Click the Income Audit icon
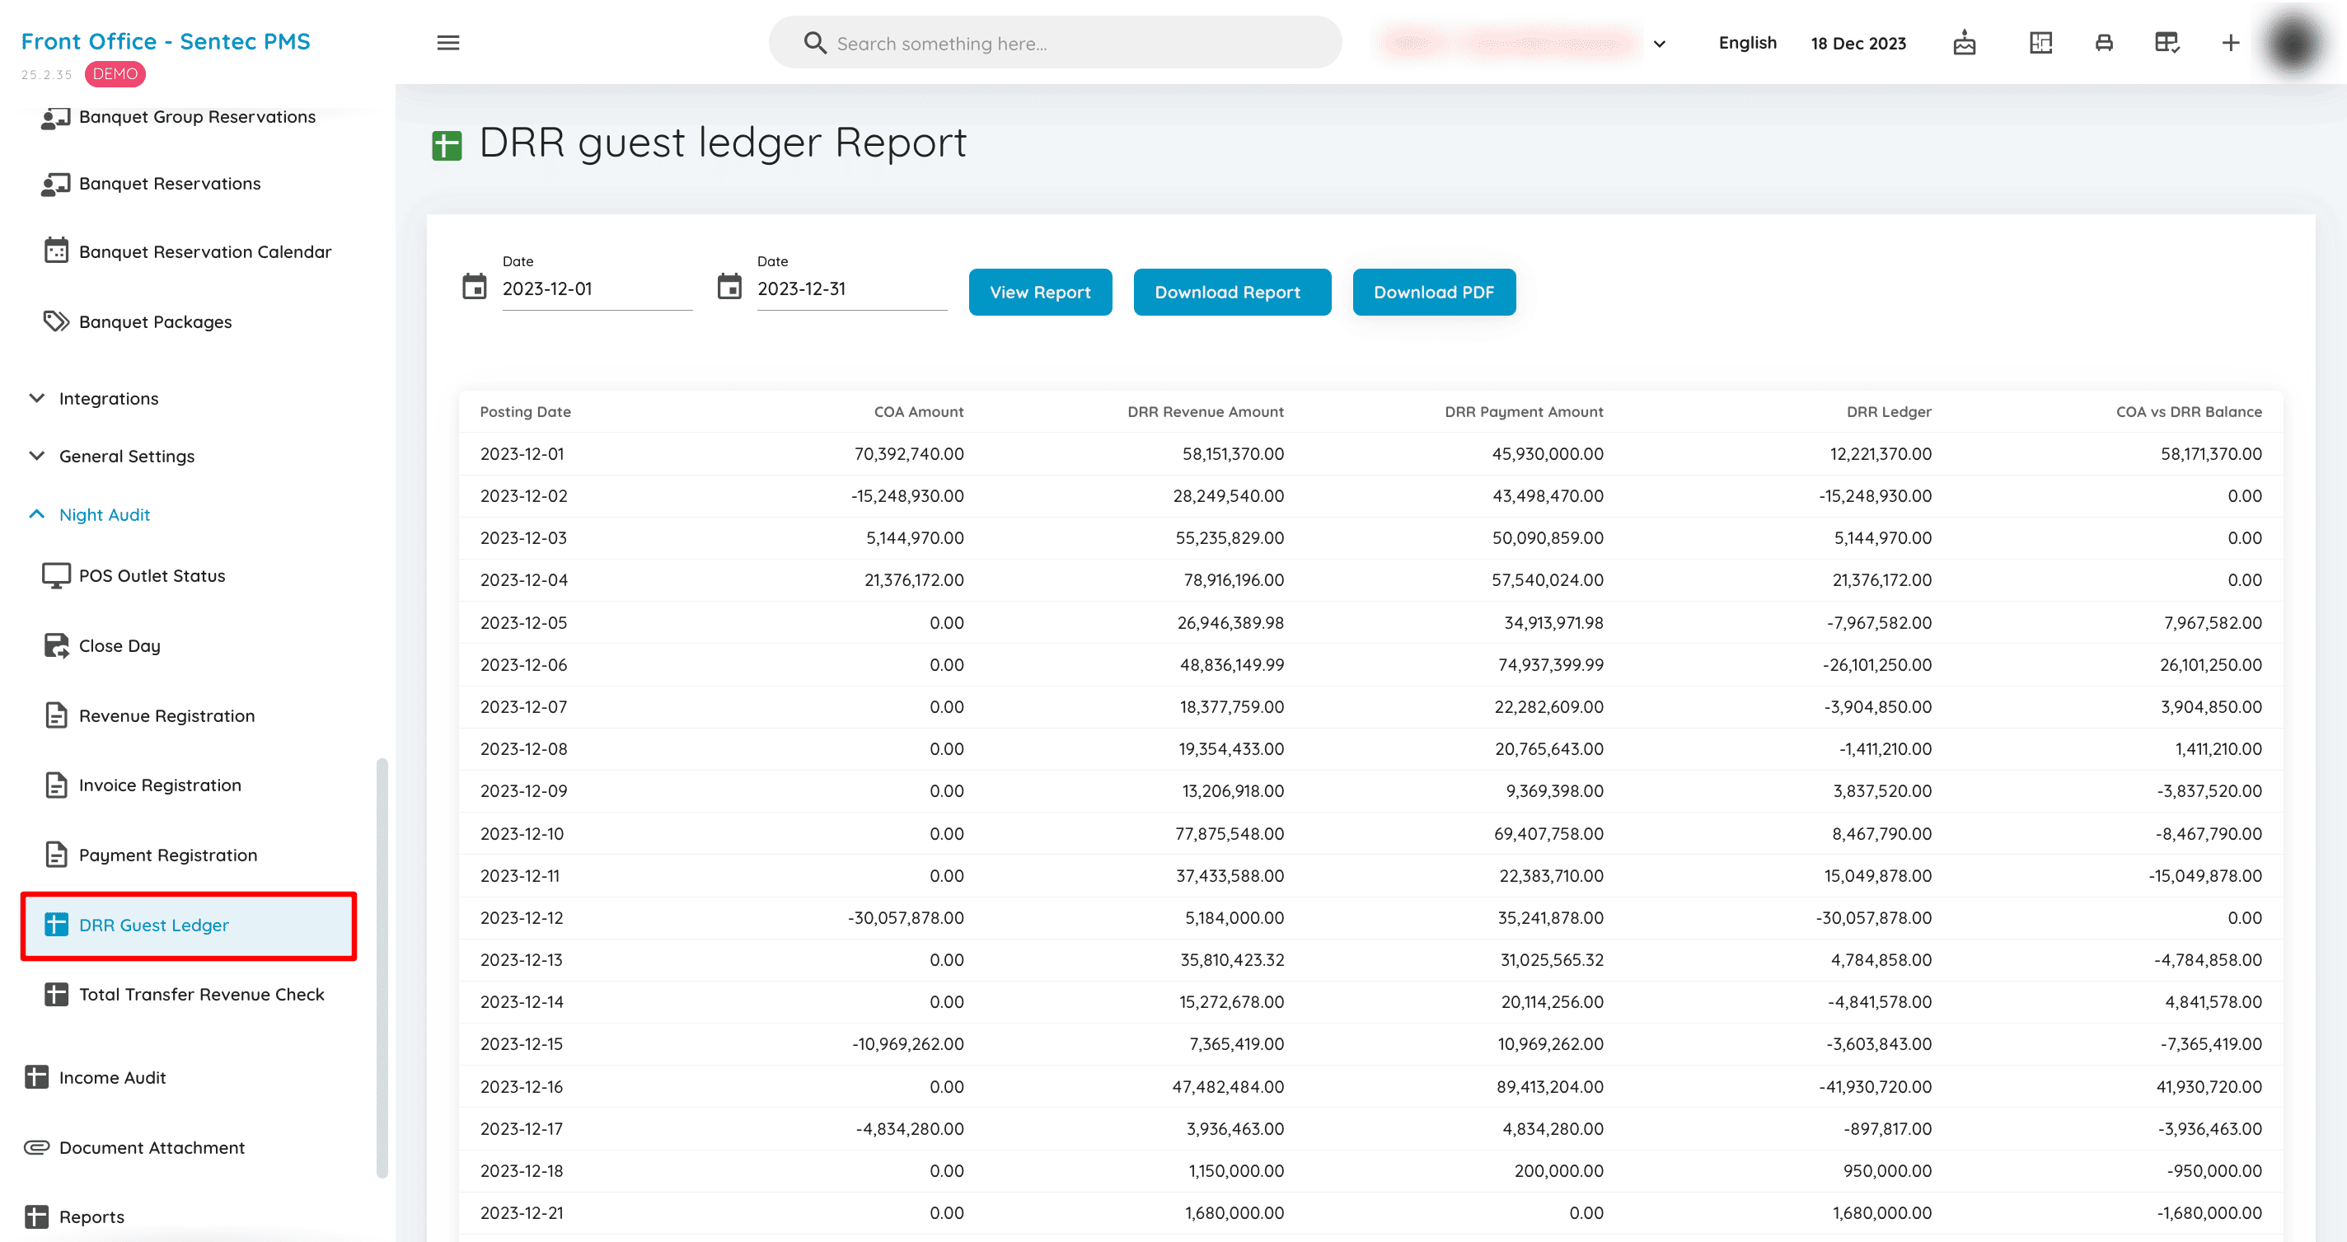This screenshot has width=2347, height=1242. coord(36,1077)
